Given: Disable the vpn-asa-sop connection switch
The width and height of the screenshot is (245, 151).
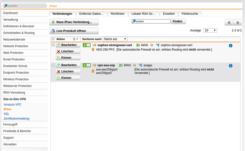Looking at the screenshot, I should 86,65.
